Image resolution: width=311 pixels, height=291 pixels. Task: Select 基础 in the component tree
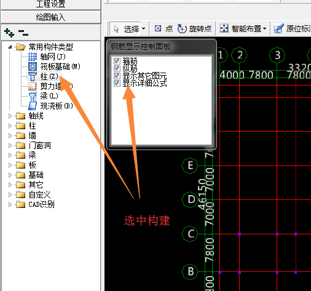tap(36, 175)
